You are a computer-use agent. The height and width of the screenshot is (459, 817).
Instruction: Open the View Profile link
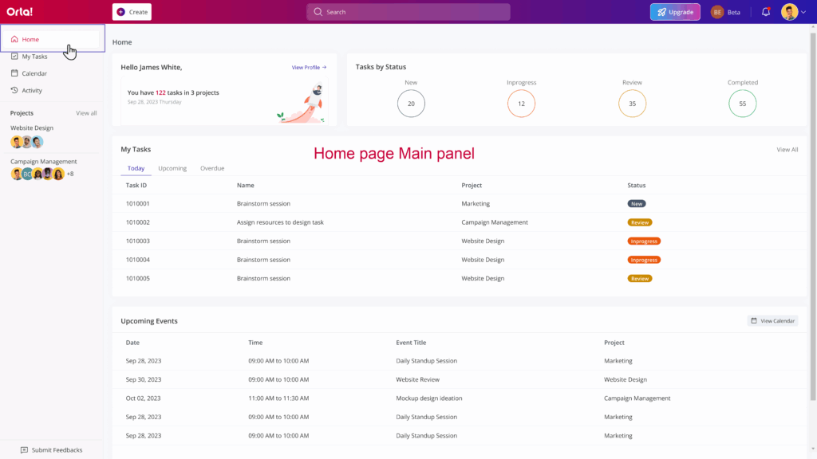[309, 68]
